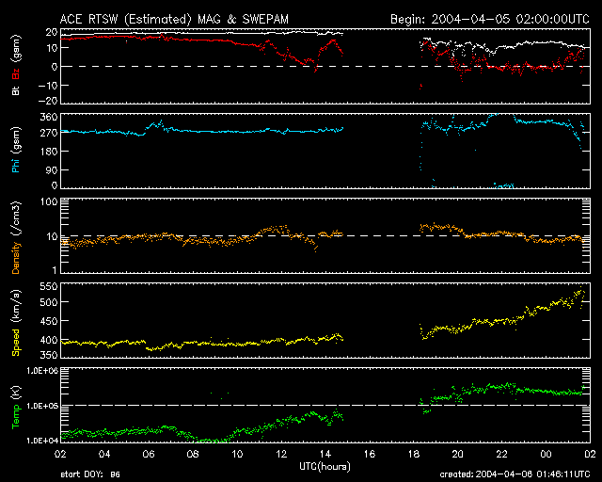Click the '18' hour label on the time axis

click(x=414, y=454)
